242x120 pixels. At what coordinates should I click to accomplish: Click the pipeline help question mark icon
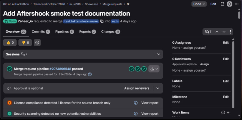pos(90,74)
